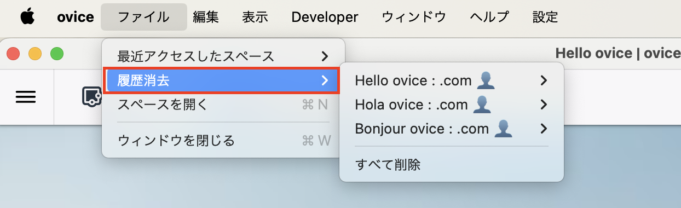Click すべて削除 to clear all history
681x208 pixels.
(x=452, y=164)
